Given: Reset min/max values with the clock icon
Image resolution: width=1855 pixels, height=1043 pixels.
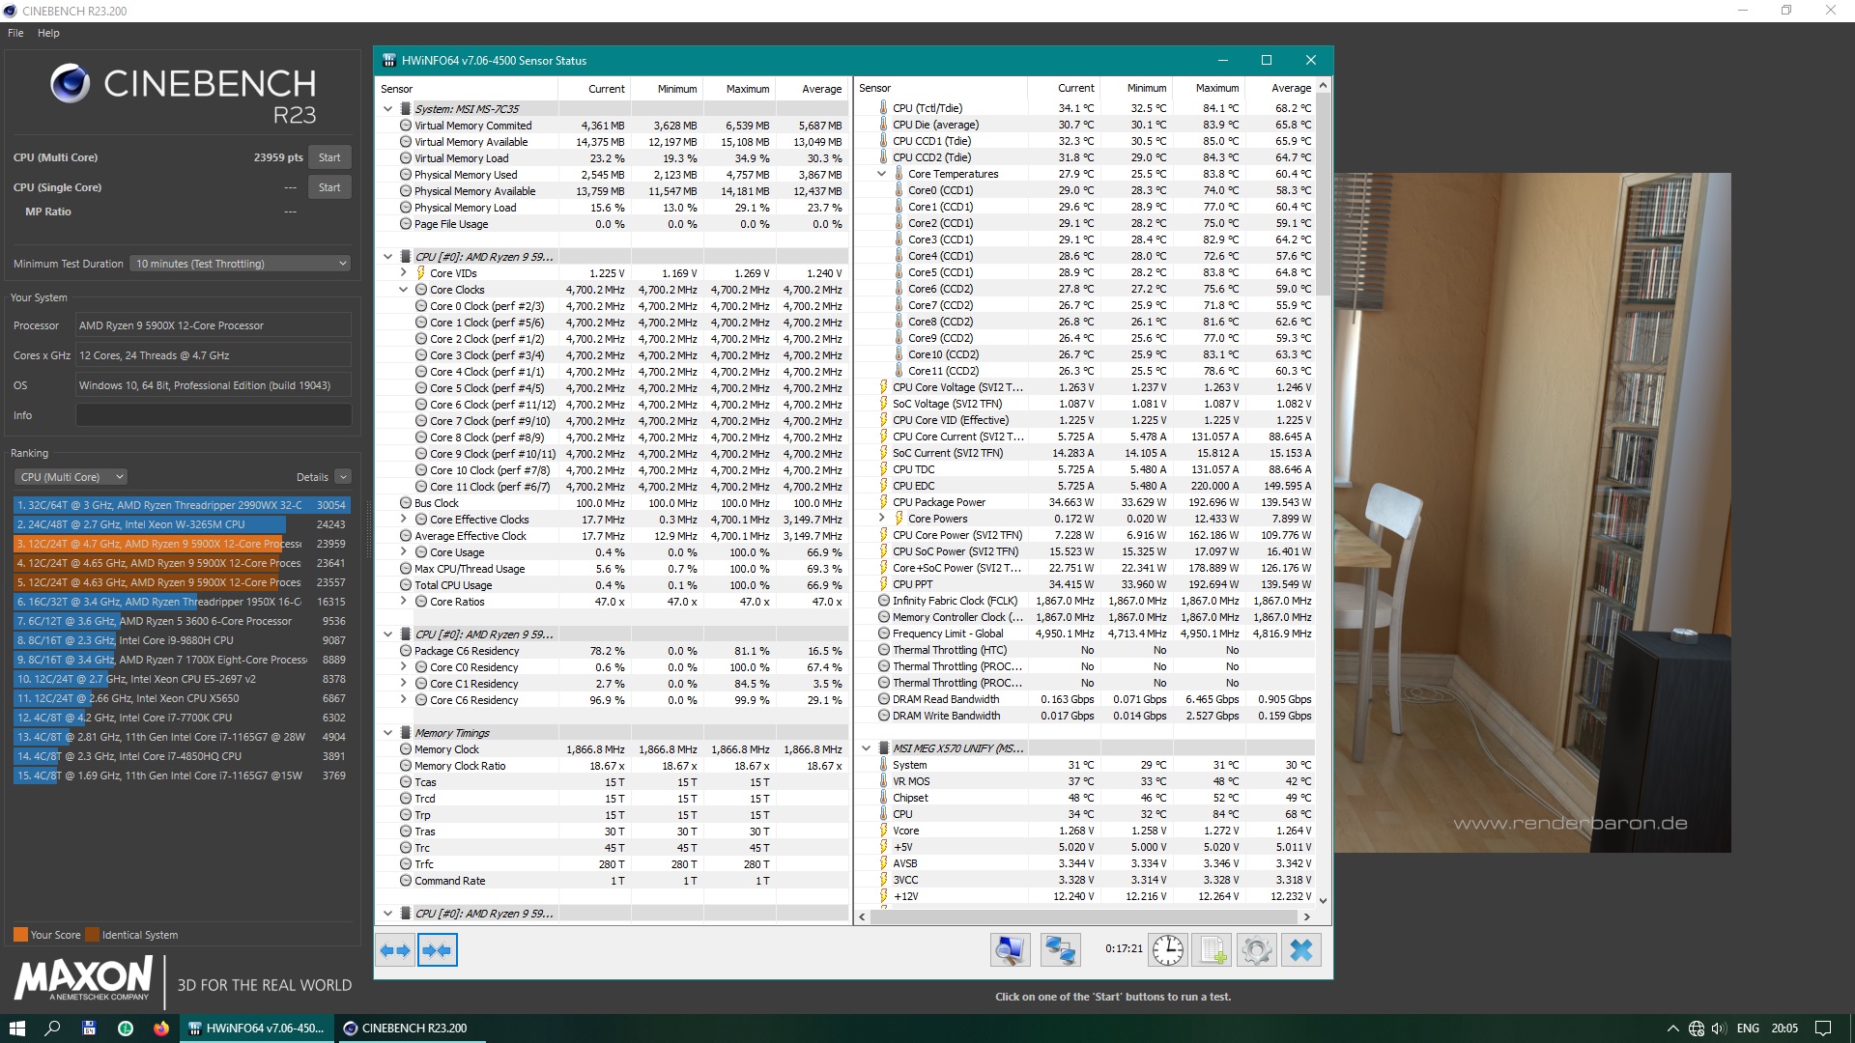Looking at the screenshot, I should (1168, 950).
